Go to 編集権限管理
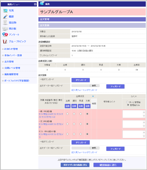The image size is (147, 170). tap(11, 74)
